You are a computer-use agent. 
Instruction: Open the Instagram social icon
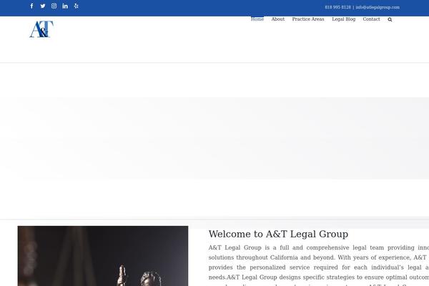[54, 6]
